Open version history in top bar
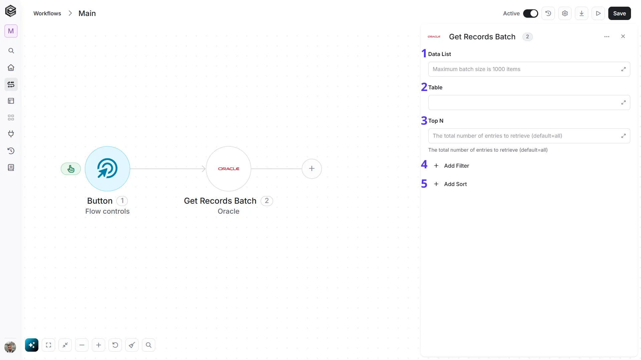 tap(548, 13)
